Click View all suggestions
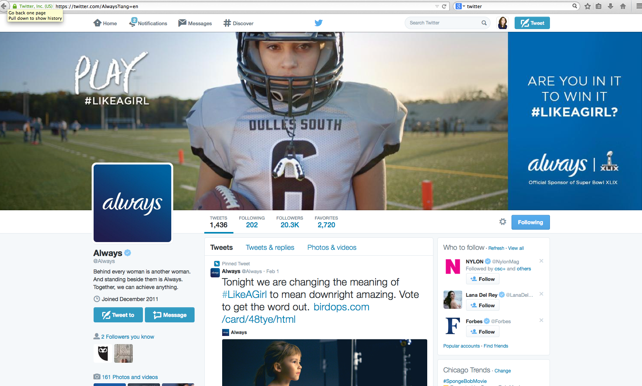Screen dimensions: 642x386 [x=516, y=248]
